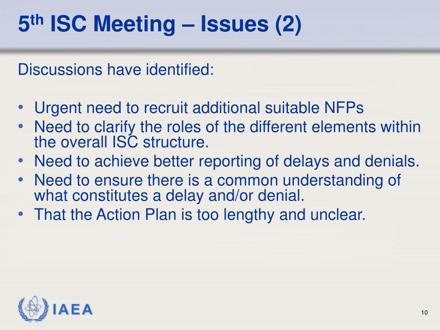This screenshot has height=330, width=440.
Task: Click the IAEA emblem logo icon
Action: click(x=33, y=309)
